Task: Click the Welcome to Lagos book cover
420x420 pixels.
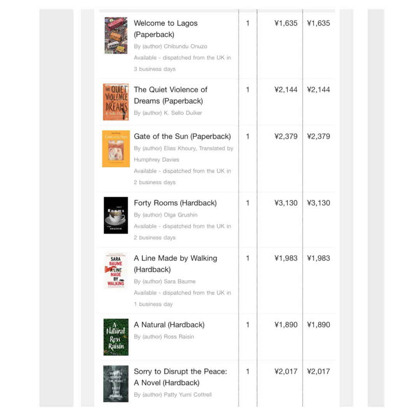Action: click(116, 35)
